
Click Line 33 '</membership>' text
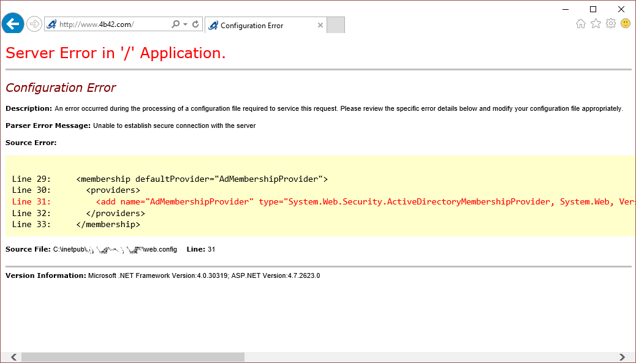[108, 225]
